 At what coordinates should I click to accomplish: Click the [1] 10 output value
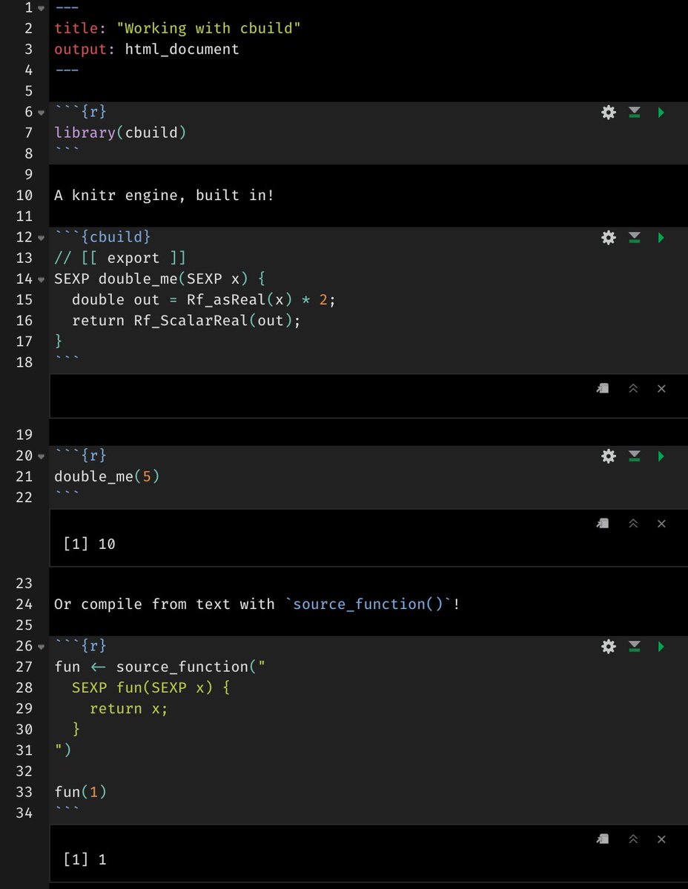pyautogui.click(x=89, y=544)
